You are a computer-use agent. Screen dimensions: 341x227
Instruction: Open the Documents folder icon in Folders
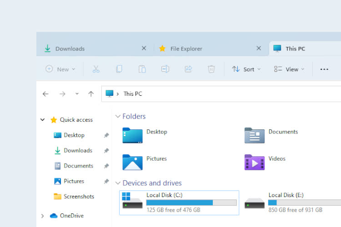(255, 135)
